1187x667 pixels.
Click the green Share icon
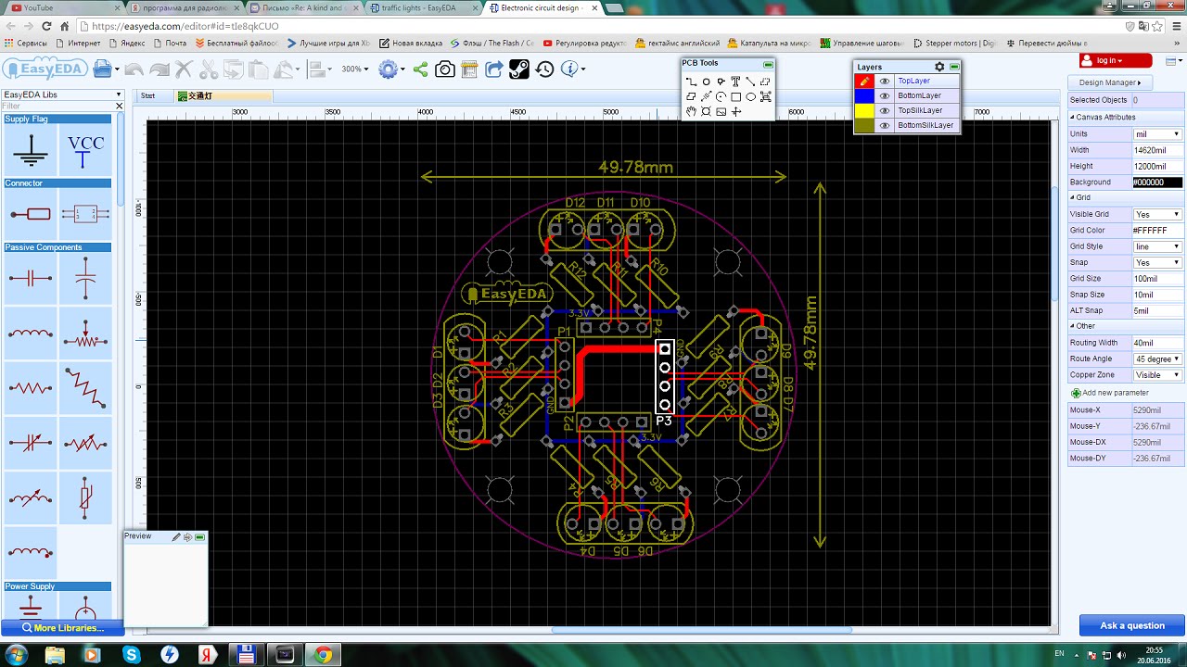pyautogui.click(x=420, y=69)
